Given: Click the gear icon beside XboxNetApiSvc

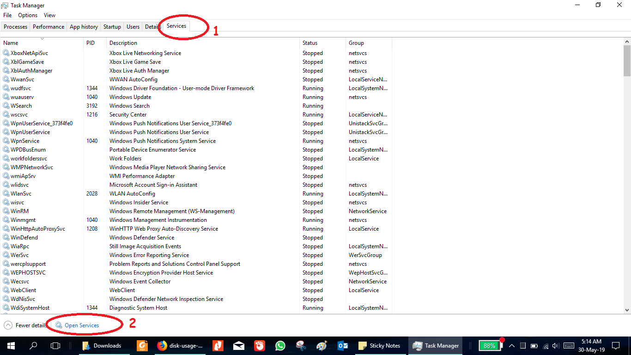Looking at the screenshot, I should click(x=6, y=53).
